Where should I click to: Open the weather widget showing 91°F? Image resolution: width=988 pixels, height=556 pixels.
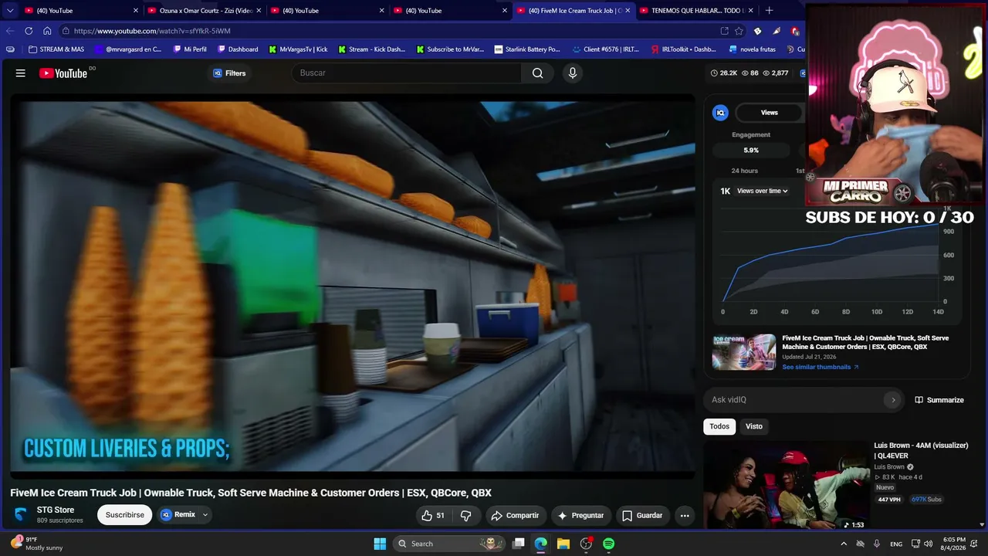tap(37, 544)
